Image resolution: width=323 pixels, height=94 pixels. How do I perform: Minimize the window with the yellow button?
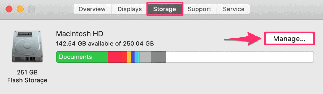pyautogui.click(x=20, y=9)
